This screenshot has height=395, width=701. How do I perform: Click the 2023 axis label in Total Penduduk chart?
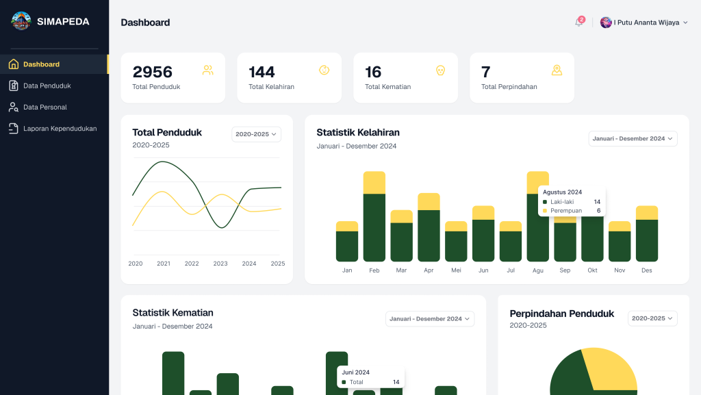pyautogui.click(x=220, y=264)
